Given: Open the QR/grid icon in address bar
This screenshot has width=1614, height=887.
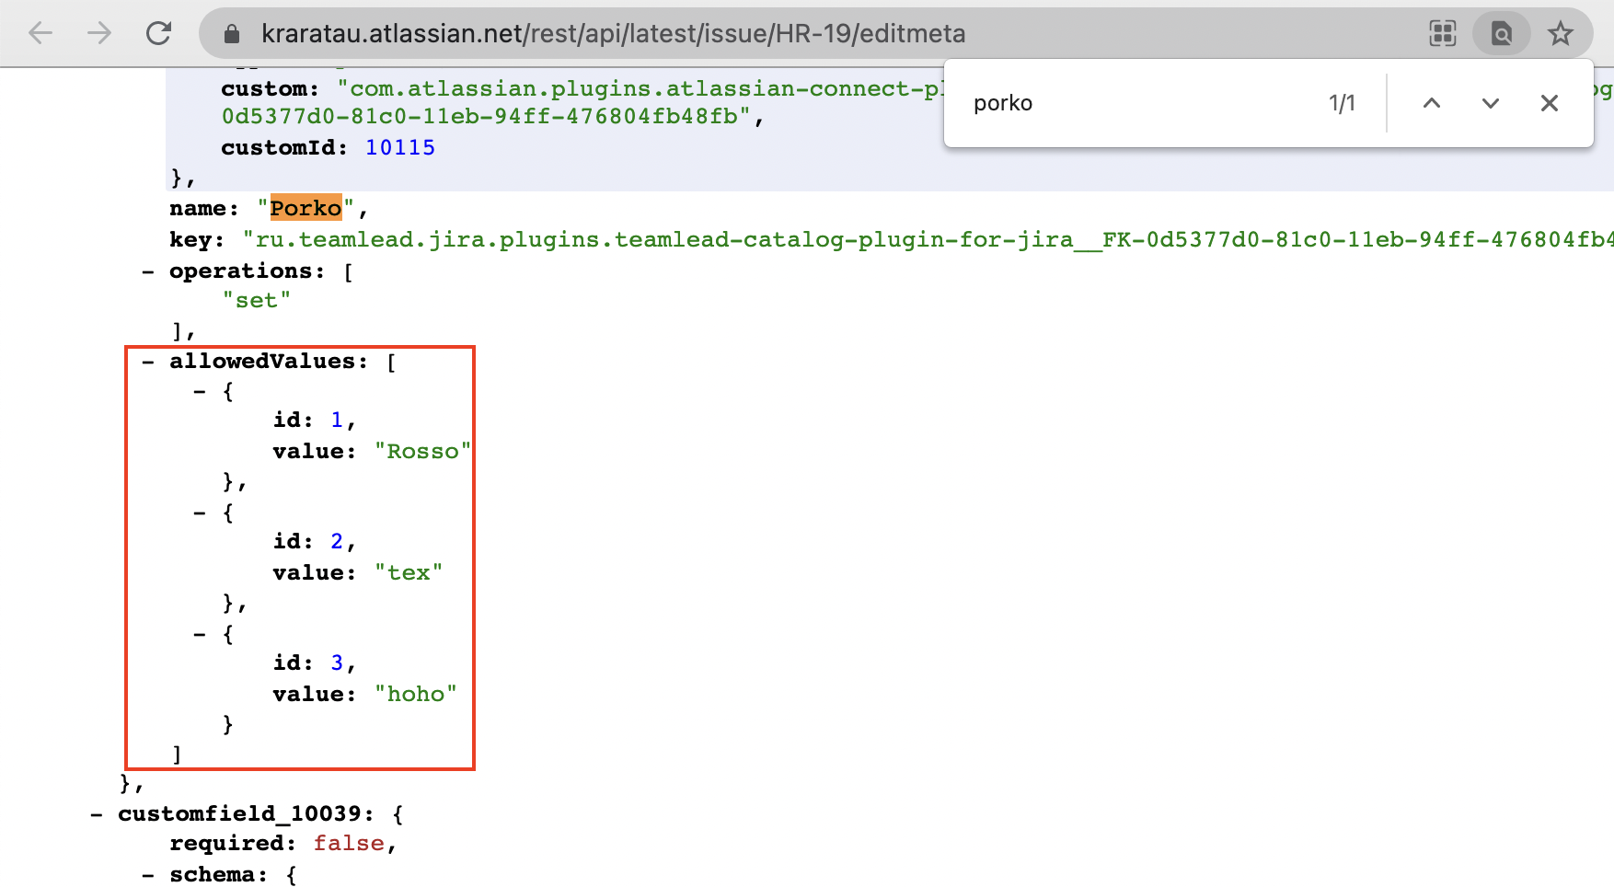Looking at the screenshot, I should click(x=1442, y=34).
